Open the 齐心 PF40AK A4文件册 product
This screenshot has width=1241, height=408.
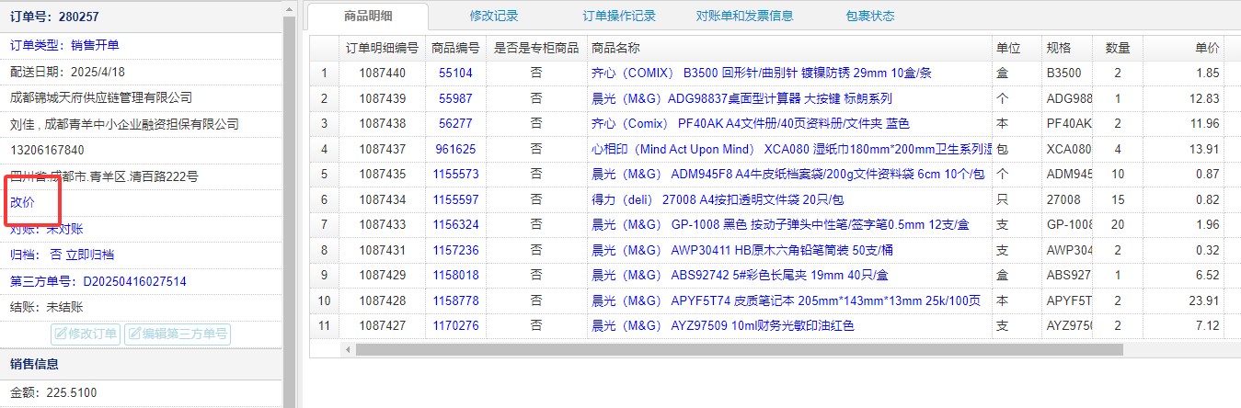click(750, 123)
